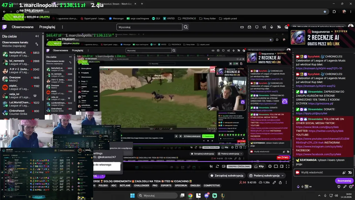Open the megaphone icon in top bar

tap(264, 27)
